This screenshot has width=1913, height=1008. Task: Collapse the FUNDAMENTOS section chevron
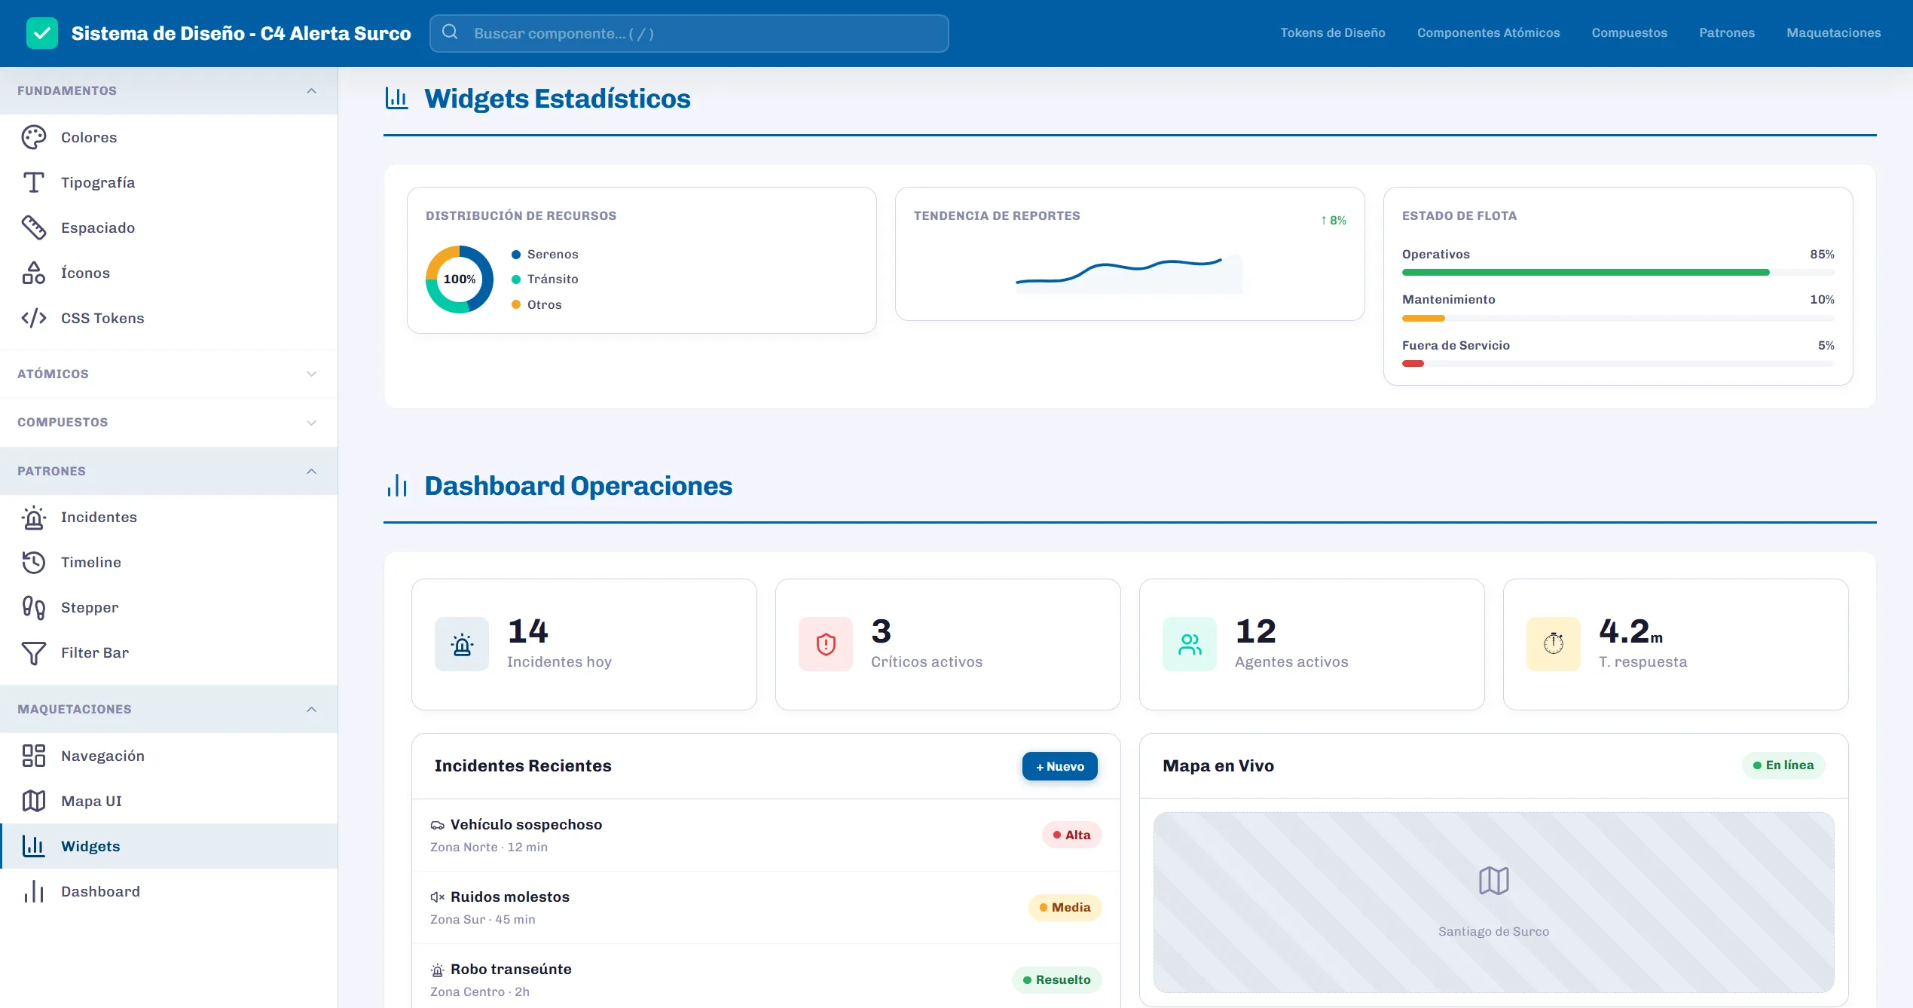[x=311, y=90]
